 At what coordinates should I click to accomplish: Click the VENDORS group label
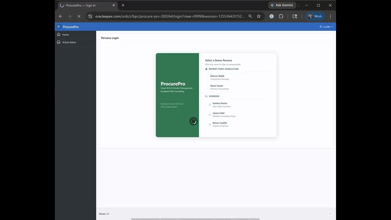[214, 96]
